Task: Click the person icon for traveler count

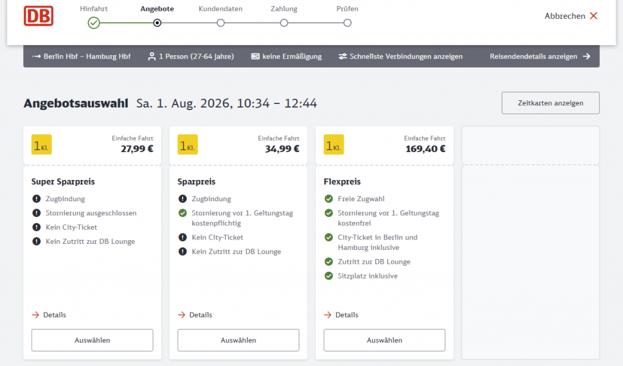Action: coord(151,57)
